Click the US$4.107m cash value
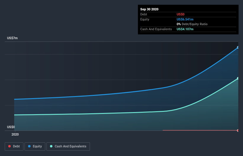Image resolution: width=243 pixels, height=156 pixels. pyautogui.click(x=185, y=29)
